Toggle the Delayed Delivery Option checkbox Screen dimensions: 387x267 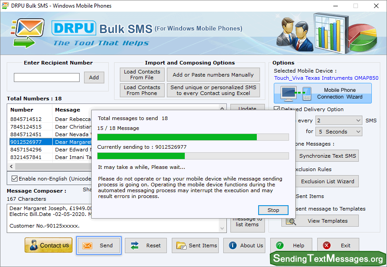pyautogui.click(x=277, y=109)
